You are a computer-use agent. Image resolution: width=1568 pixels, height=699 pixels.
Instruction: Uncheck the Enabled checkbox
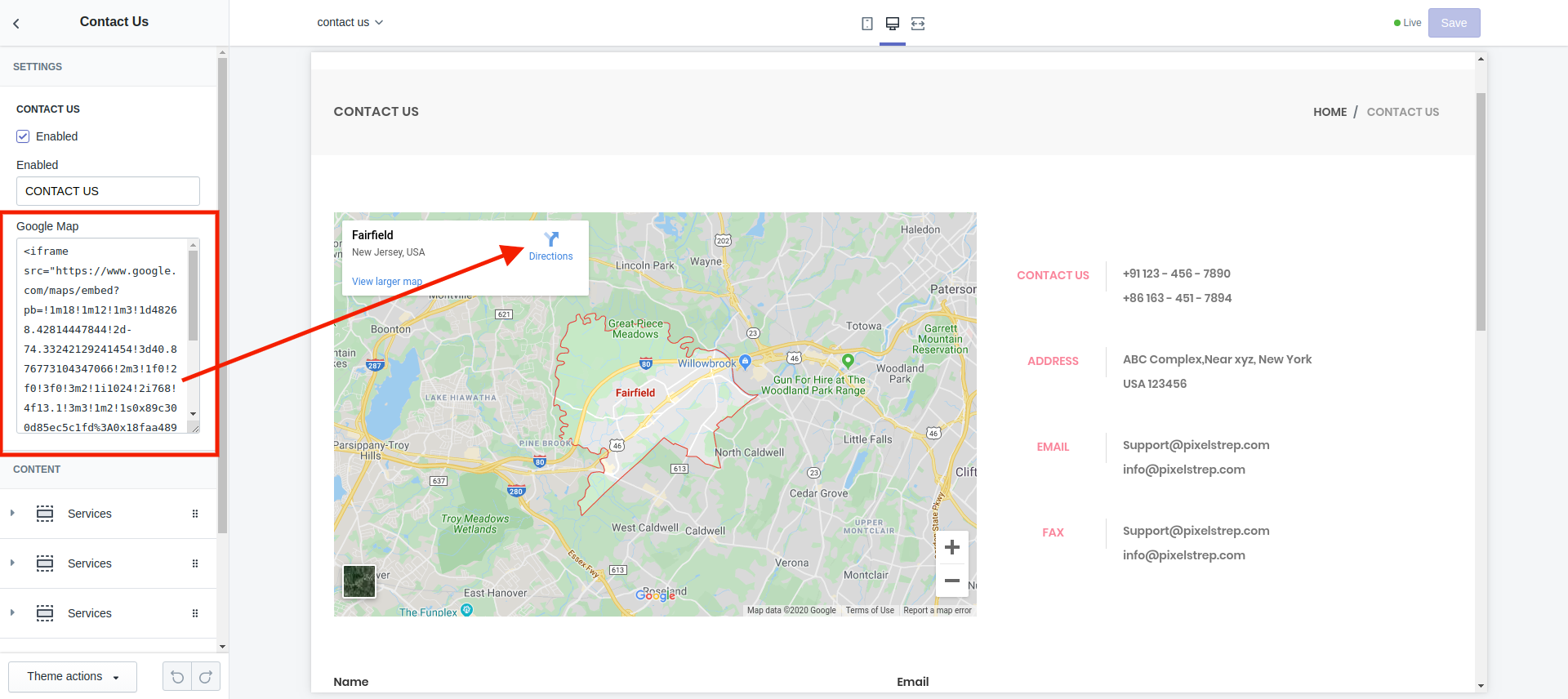pyautogui.click(x=23, y=136)
